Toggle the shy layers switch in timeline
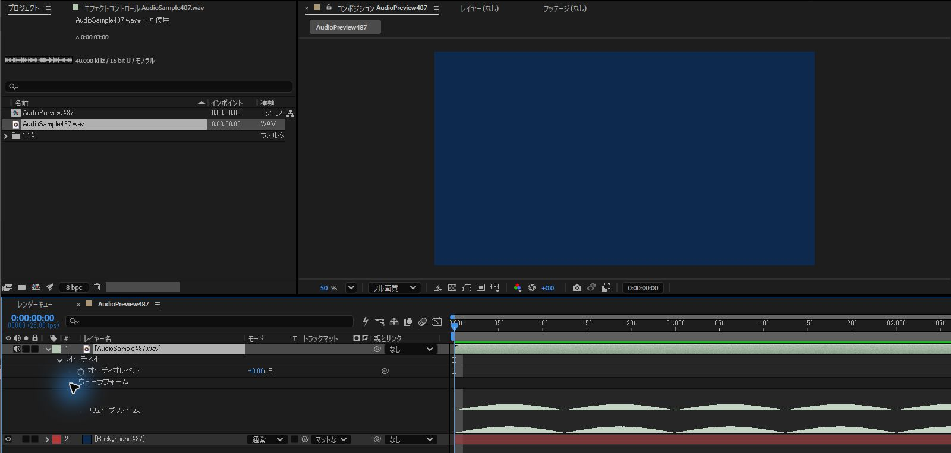Image resolution: width=951 pixels, height=453 pixels. click(x=393, y=322)
